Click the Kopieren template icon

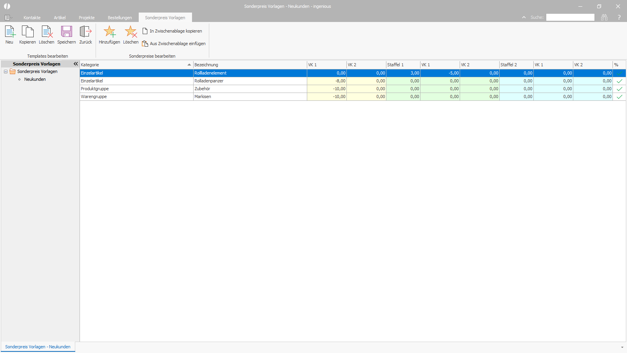click(27, 35)
